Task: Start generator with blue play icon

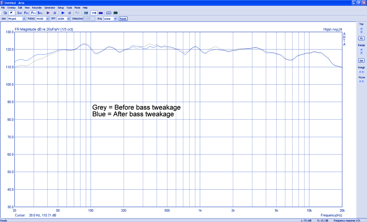Action: 63,13
